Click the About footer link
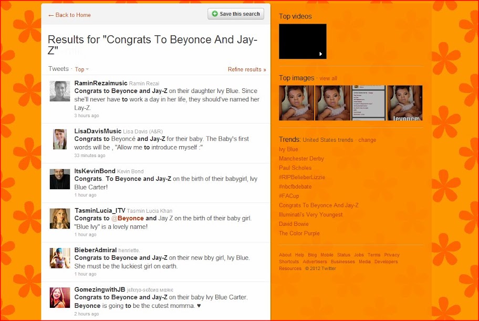Image resolution: width=479 pixels, height=321 pixels. click(285, 255)
